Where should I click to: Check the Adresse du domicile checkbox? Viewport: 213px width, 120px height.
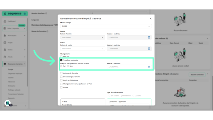(61, 73)
